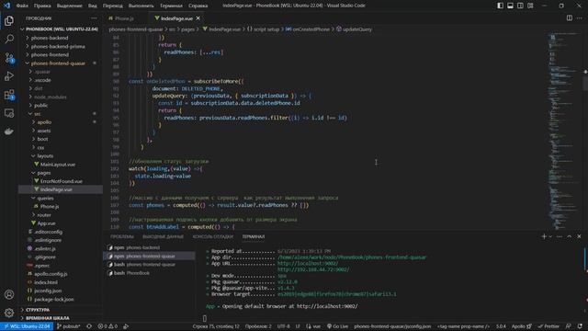Open the Accounts menu icon

pos(9,294)
